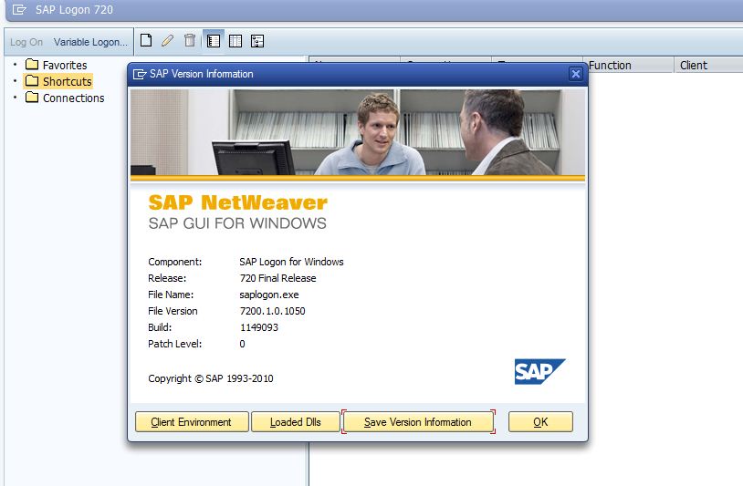The height and width of the screenshot is (486, 743).
Task: Click the SAP Logon 720 title icon
Action: tap(19, 9)
